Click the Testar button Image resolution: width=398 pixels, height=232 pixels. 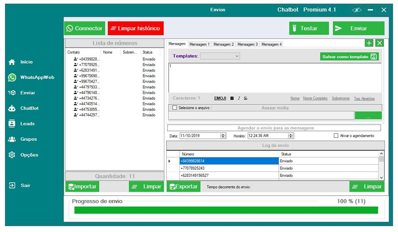tap(309, 28)
